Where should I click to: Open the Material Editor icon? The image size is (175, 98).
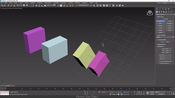pos(113,5)
